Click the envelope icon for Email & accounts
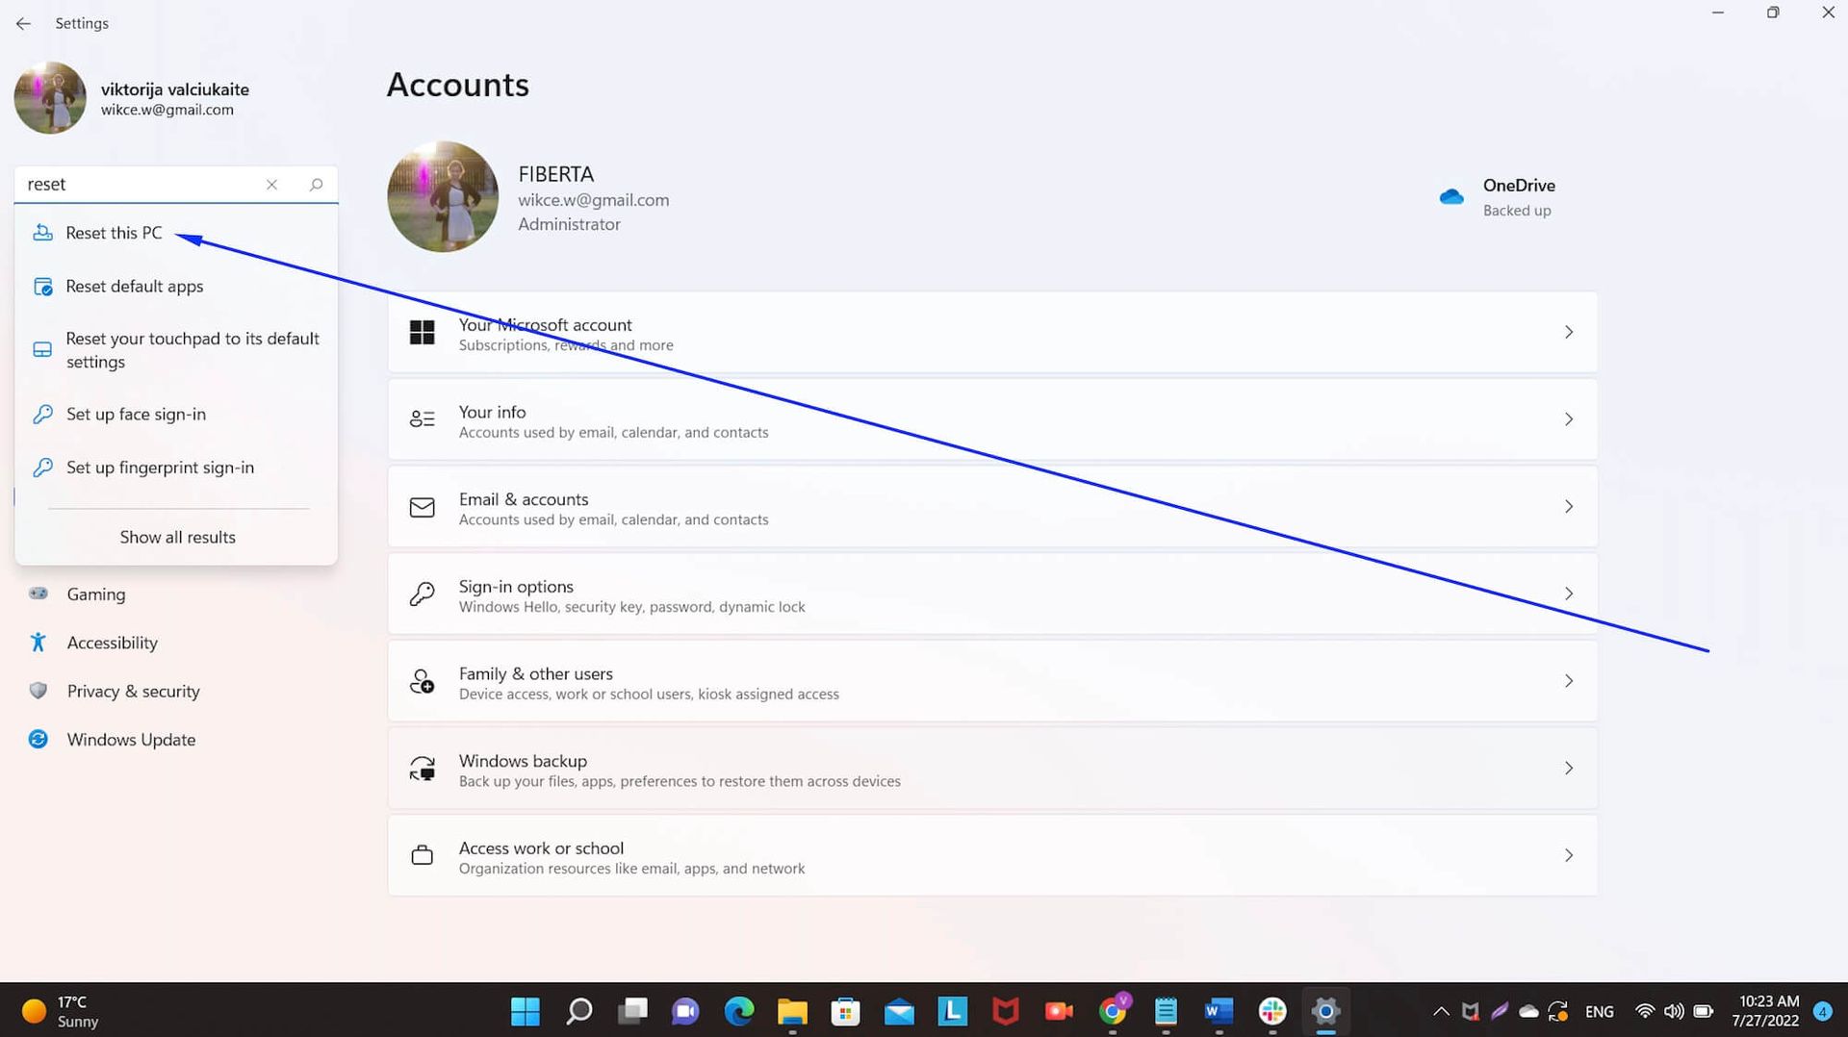Image resolution: width=1848 pixels, height=1037 pixels. pyautogui.click(x=423, y=507)
